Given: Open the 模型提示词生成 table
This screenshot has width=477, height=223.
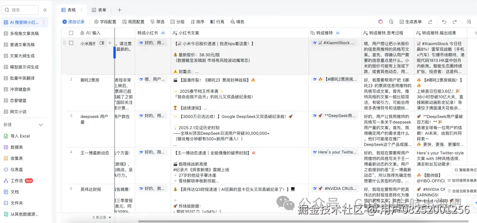Looking at the screenshot, I should click(x=24, y=67).
